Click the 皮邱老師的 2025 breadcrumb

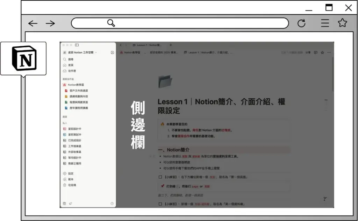(x=164, y=53)
